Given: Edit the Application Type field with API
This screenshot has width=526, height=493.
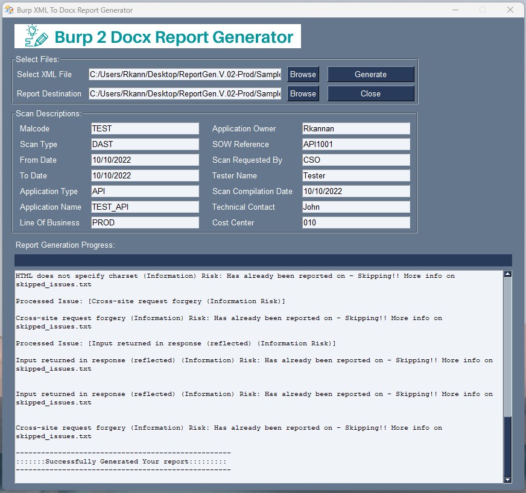Looking at the screenshot, I should [x=145, y=191].
